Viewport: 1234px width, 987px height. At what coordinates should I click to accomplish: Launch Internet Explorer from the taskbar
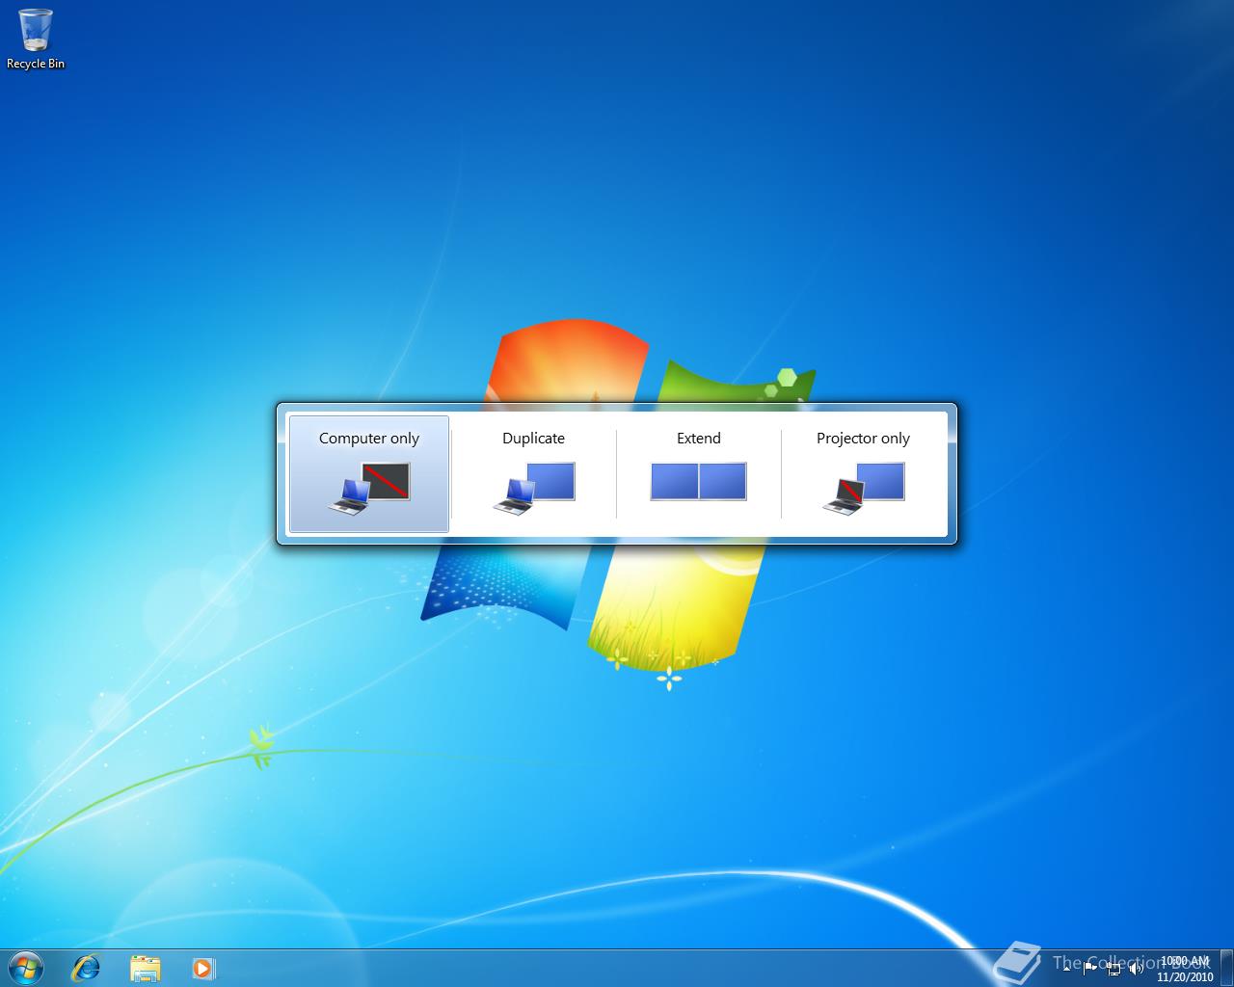86,967
